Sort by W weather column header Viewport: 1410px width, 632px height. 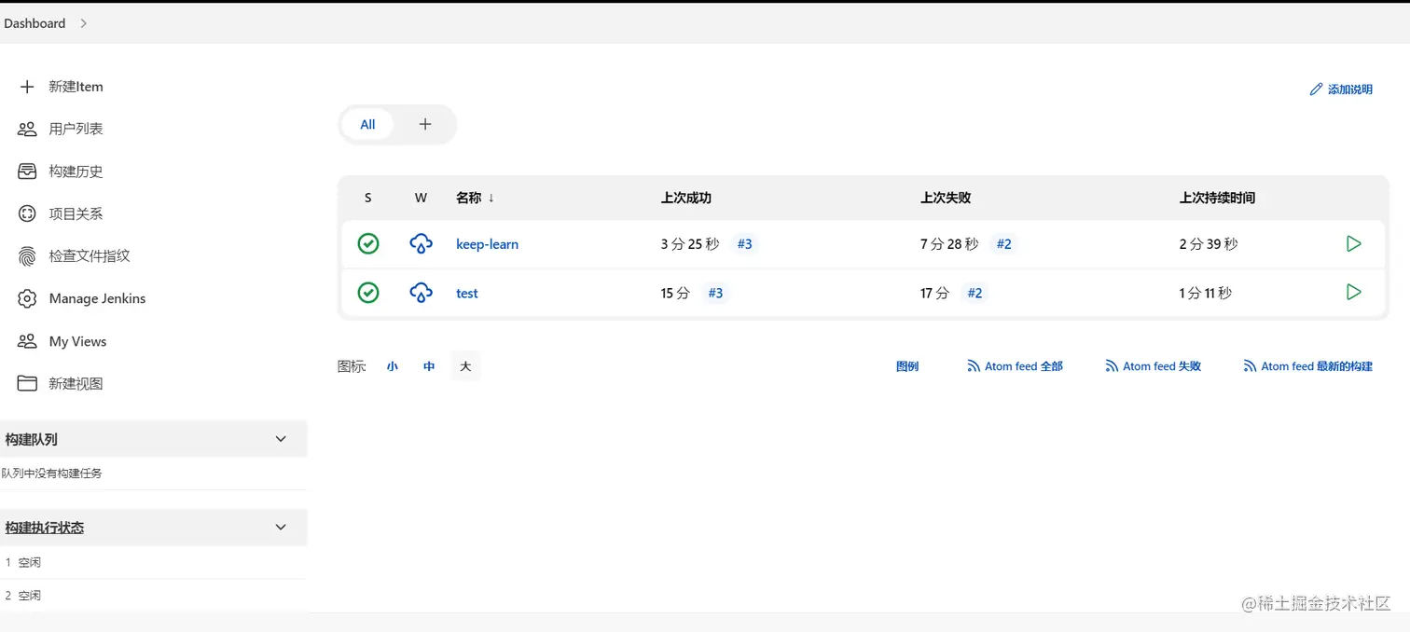[x=421, y=198]
